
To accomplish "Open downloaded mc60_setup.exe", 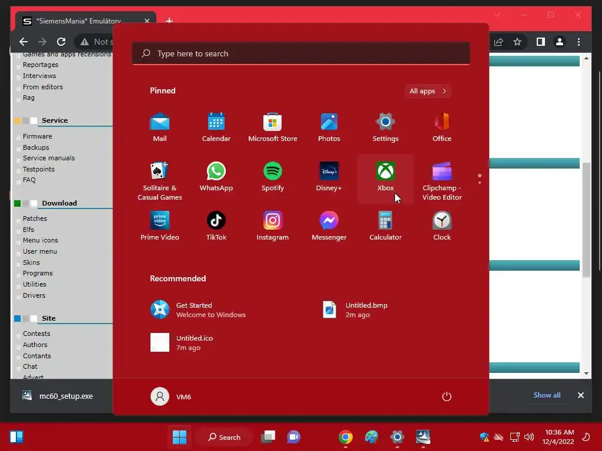I will coord(58,396).
